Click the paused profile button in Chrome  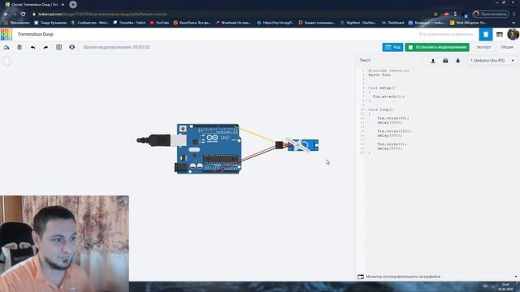click(x=491, y=14)
